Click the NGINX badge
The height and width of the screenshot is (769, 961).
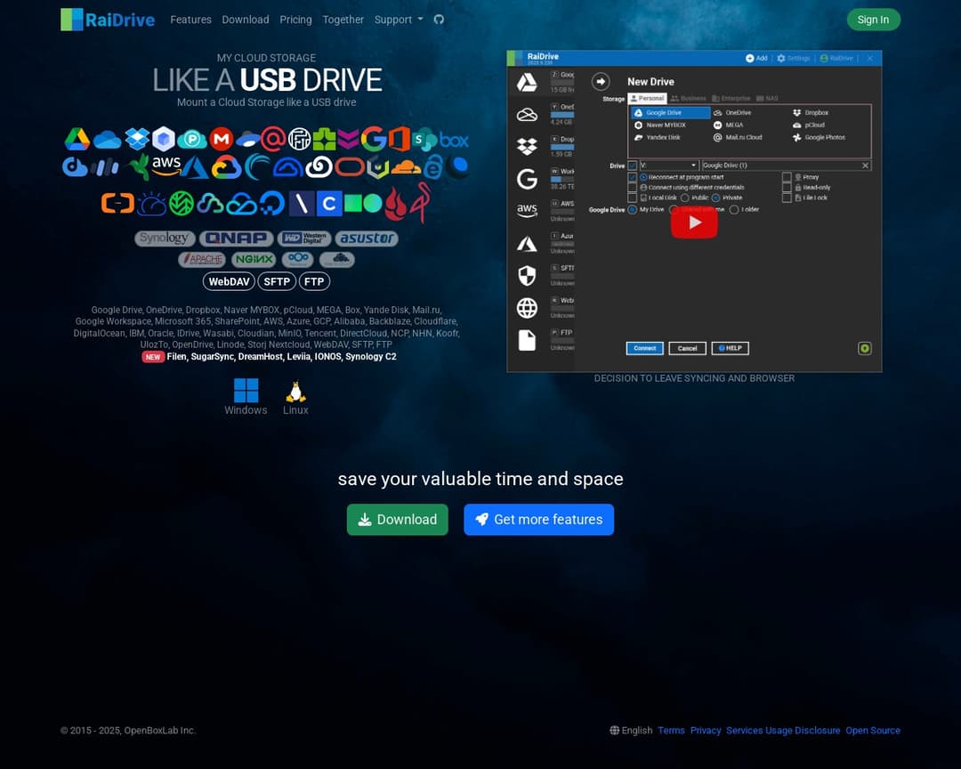(254, 259)
